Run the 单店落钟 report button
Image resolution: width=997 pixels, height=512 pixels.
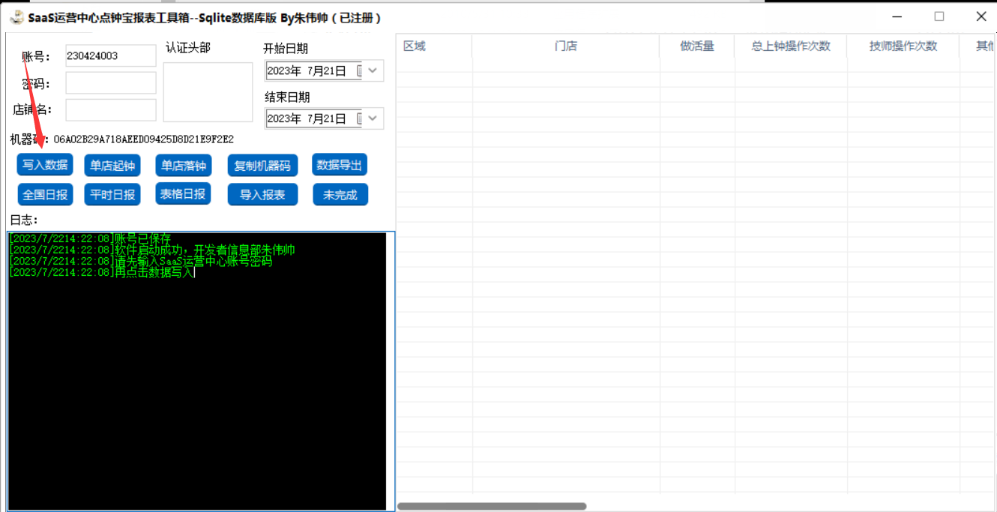183,166
